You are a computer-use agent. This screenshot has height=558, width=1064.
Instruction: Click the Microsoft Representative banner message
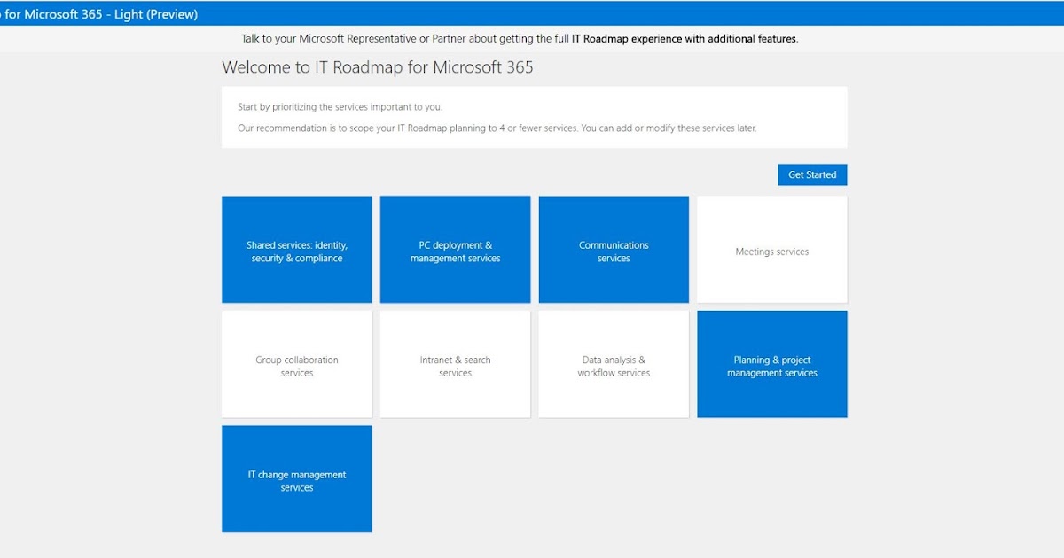click(518, 39)
